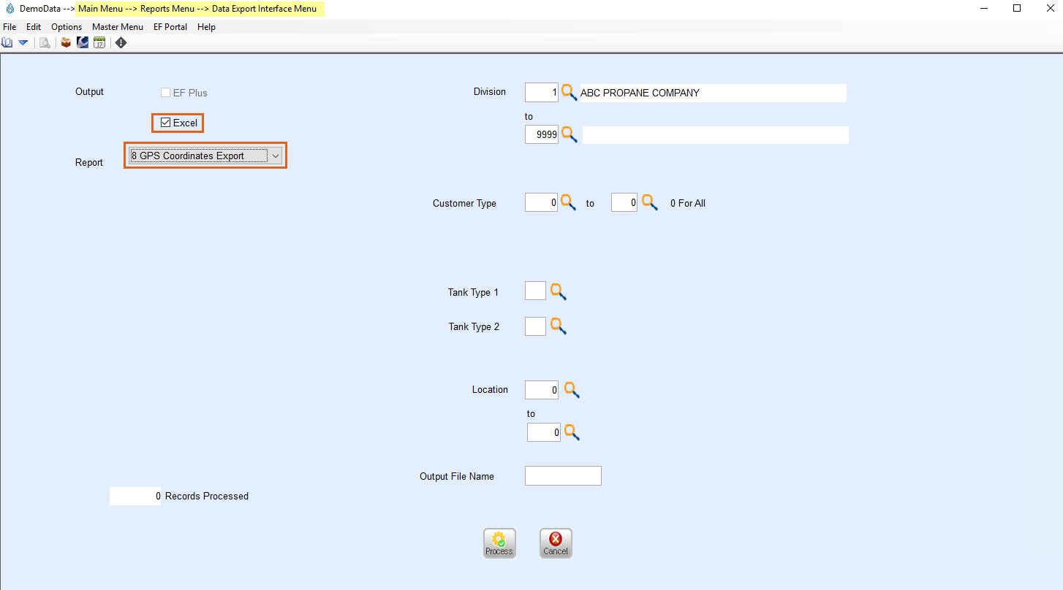Open the blue down-arrow toolbar dropdown
Viewport: 1063px width, 590px height.
[23, 43]
